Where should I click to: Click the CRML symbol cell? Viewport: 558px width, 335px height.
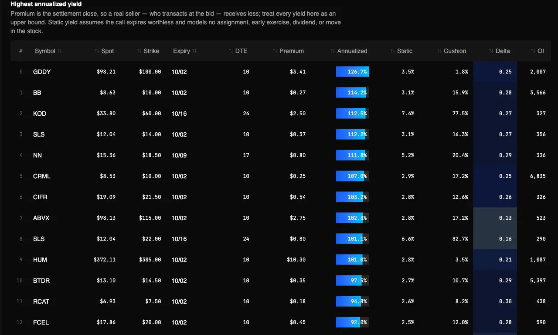(42, 176)
